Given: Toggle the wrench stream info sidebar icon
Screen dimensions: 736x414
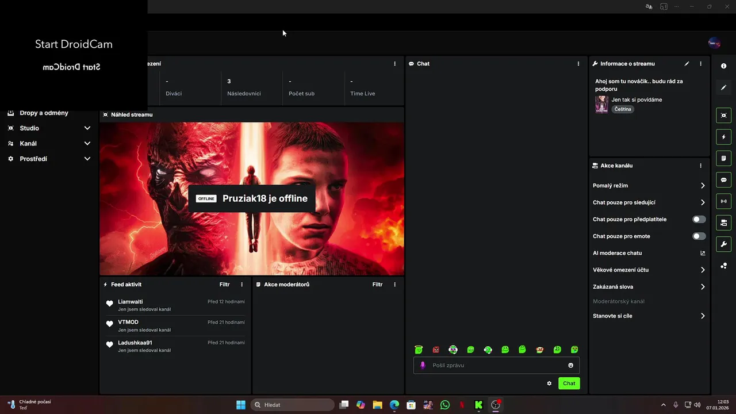Looking at the screenshot, I should coord(723,244).
